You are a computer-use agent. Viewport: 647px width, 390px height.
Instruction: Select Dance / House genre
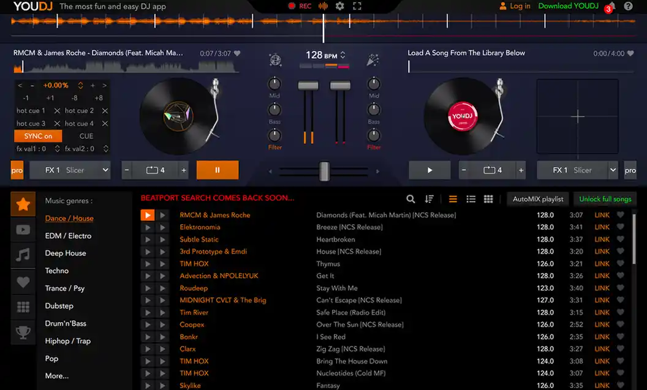pyautogui.click(x=69, y=219)
